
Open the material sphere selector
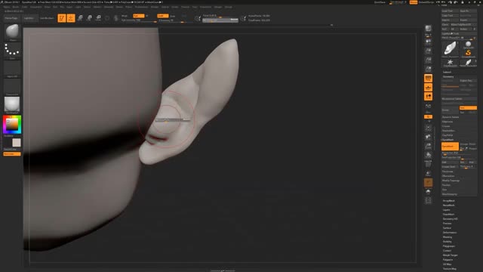click(12, 105)
